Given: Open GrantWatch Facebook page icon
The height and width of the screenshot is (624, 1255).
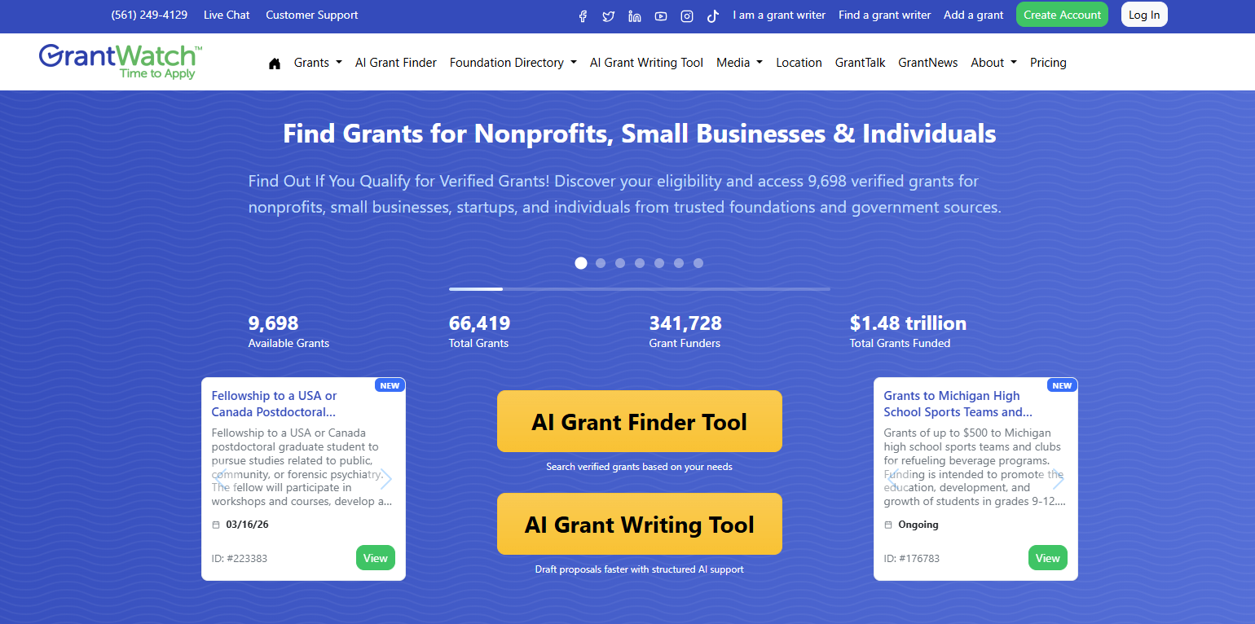Looking at the screenshot, I should (x=583, y=15).
